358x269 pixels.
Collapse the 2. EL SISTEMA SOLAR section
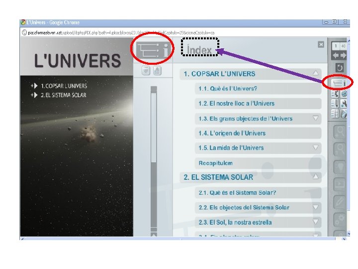point(315,176)
